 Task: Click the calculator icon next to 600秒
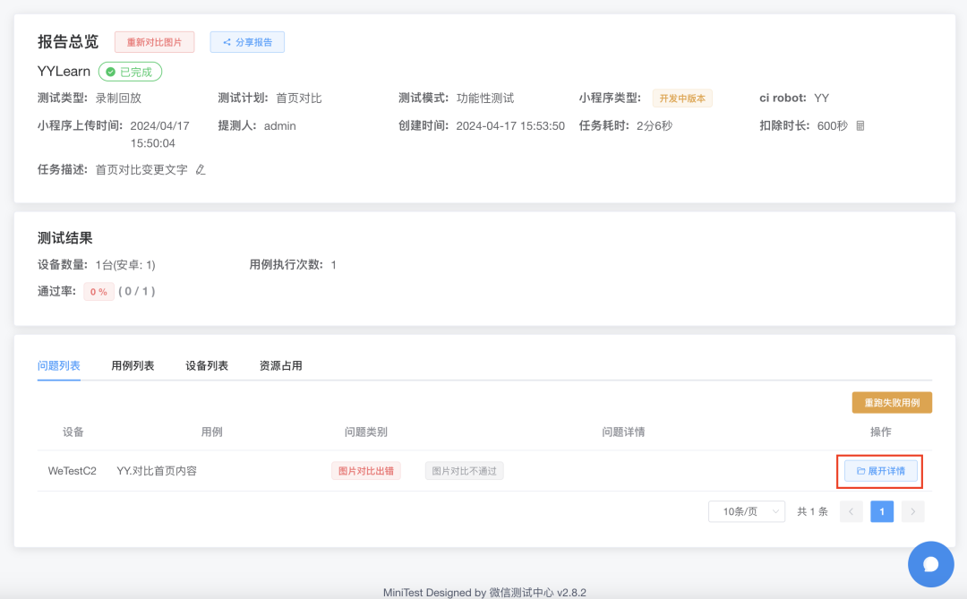pos(860,126)
